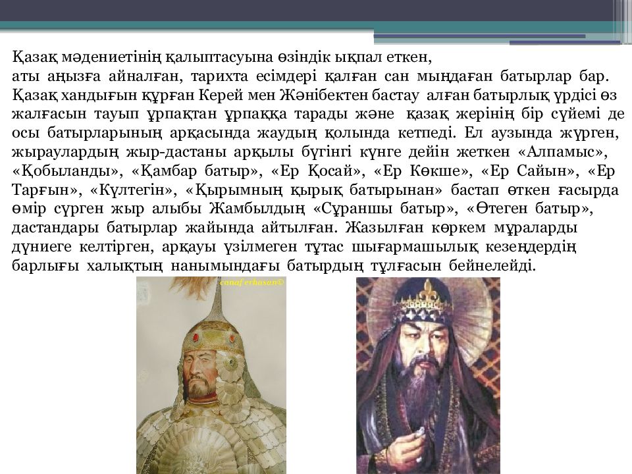The height and width of the screenshot is (474, 632).
Task: Click the phrase «Ер Көкше»
Action: click(x=423, y=171)
